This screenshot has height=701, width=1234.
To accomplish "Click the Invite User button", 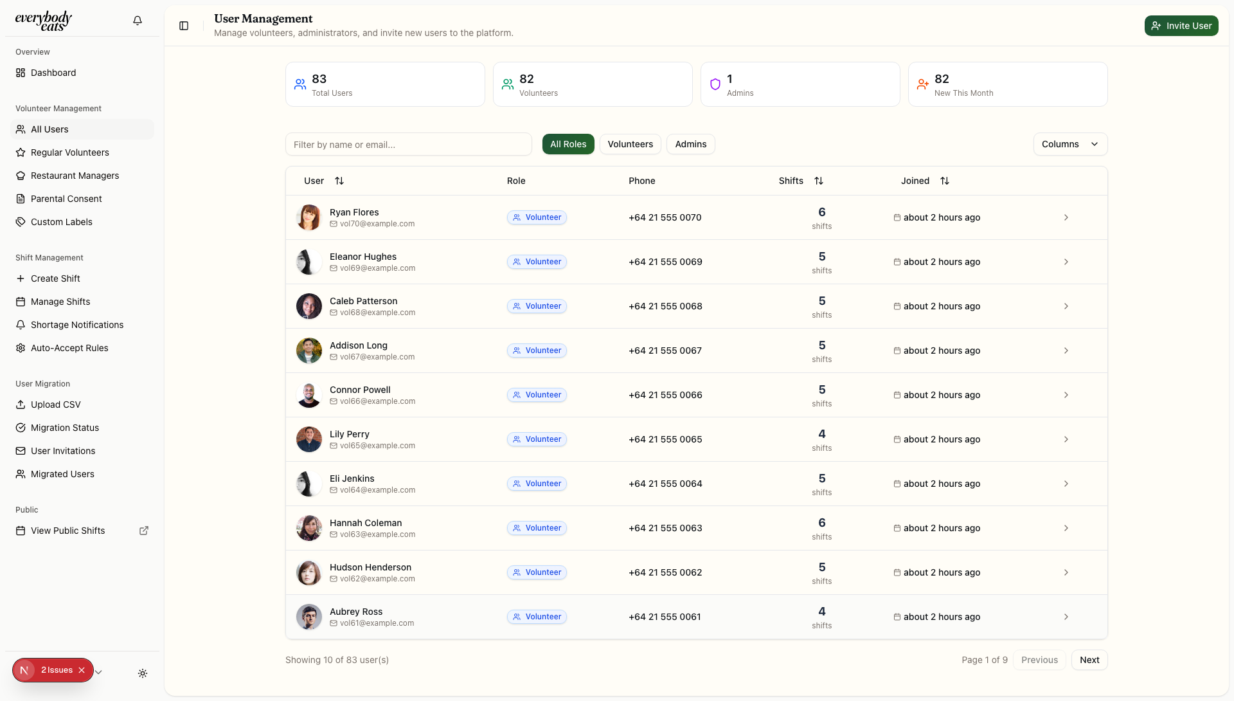I will tap(1181, 26).
